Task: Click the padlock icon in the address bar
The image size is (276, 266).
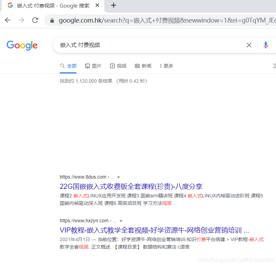Action: click(52, 20)
